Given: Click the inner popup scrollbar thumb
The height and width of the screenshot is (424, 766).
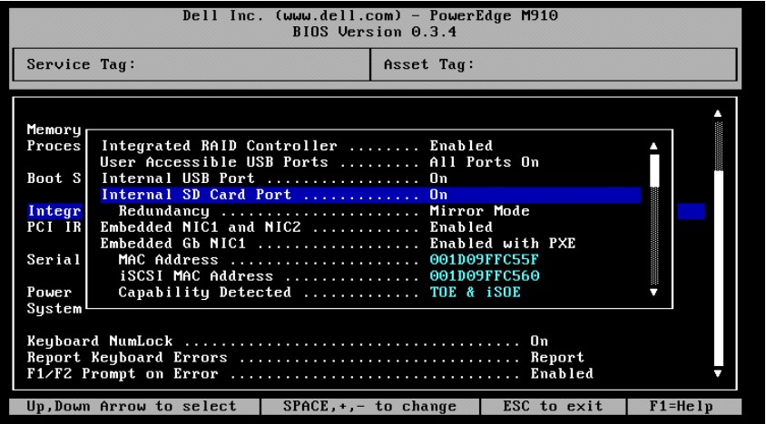Looking at the screenshot, I should [x=654, y=170].
